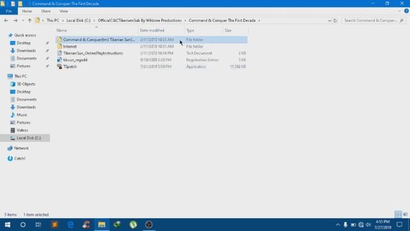Expand address bar history dropdown
410x231 pixels.
(x=329, y=21)
